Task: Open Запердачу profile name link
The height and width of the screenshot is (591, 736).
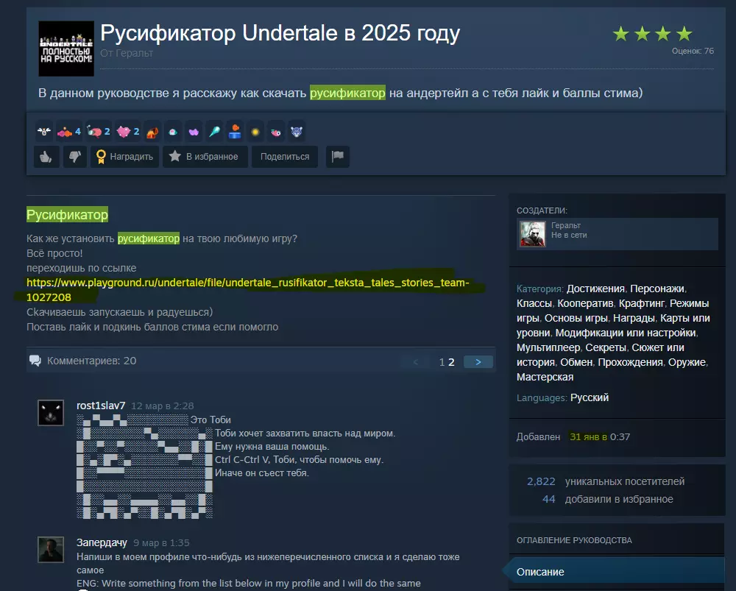Action: click(x=102, y=542)
